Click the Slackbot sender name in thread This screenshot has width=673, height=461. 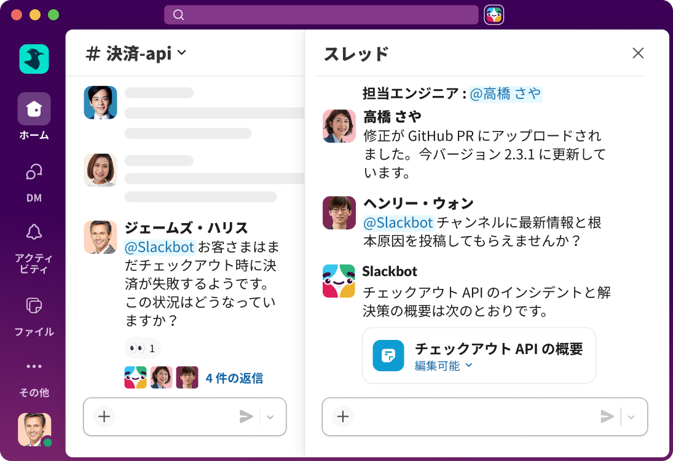click(x=390, y=271)
